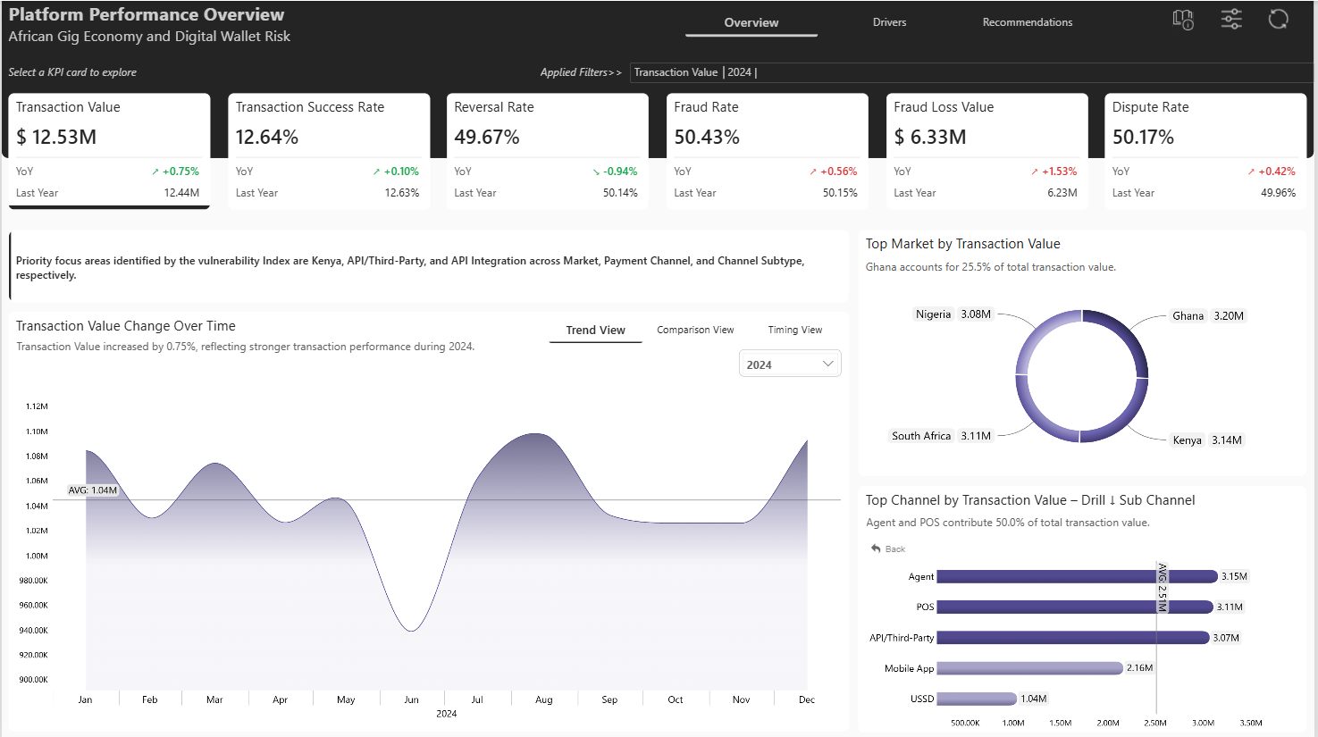
Task: Click the Mobile App bar
Action: pos(1029,668)
